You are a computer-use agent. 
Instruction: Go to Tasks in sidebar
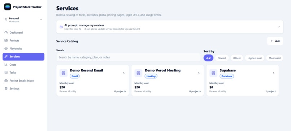(23, 73)
